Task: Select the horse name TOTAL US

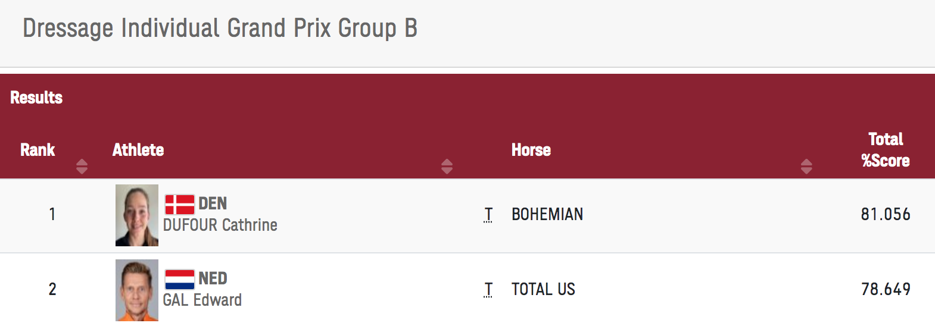Action: pyautogui.click(x=543, y=289)
